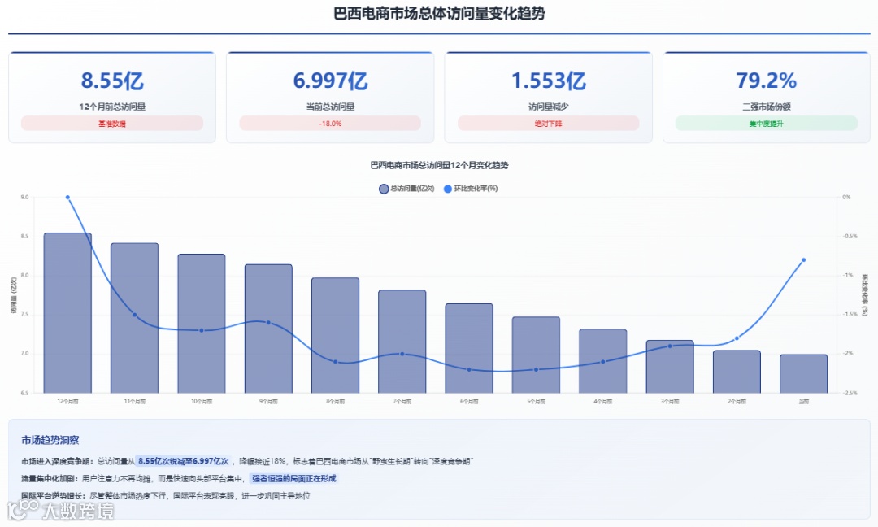Click the 6.997亿 card value
This screenshot has width=878, height=527.
pyautogui.click(x=330, y=81)
